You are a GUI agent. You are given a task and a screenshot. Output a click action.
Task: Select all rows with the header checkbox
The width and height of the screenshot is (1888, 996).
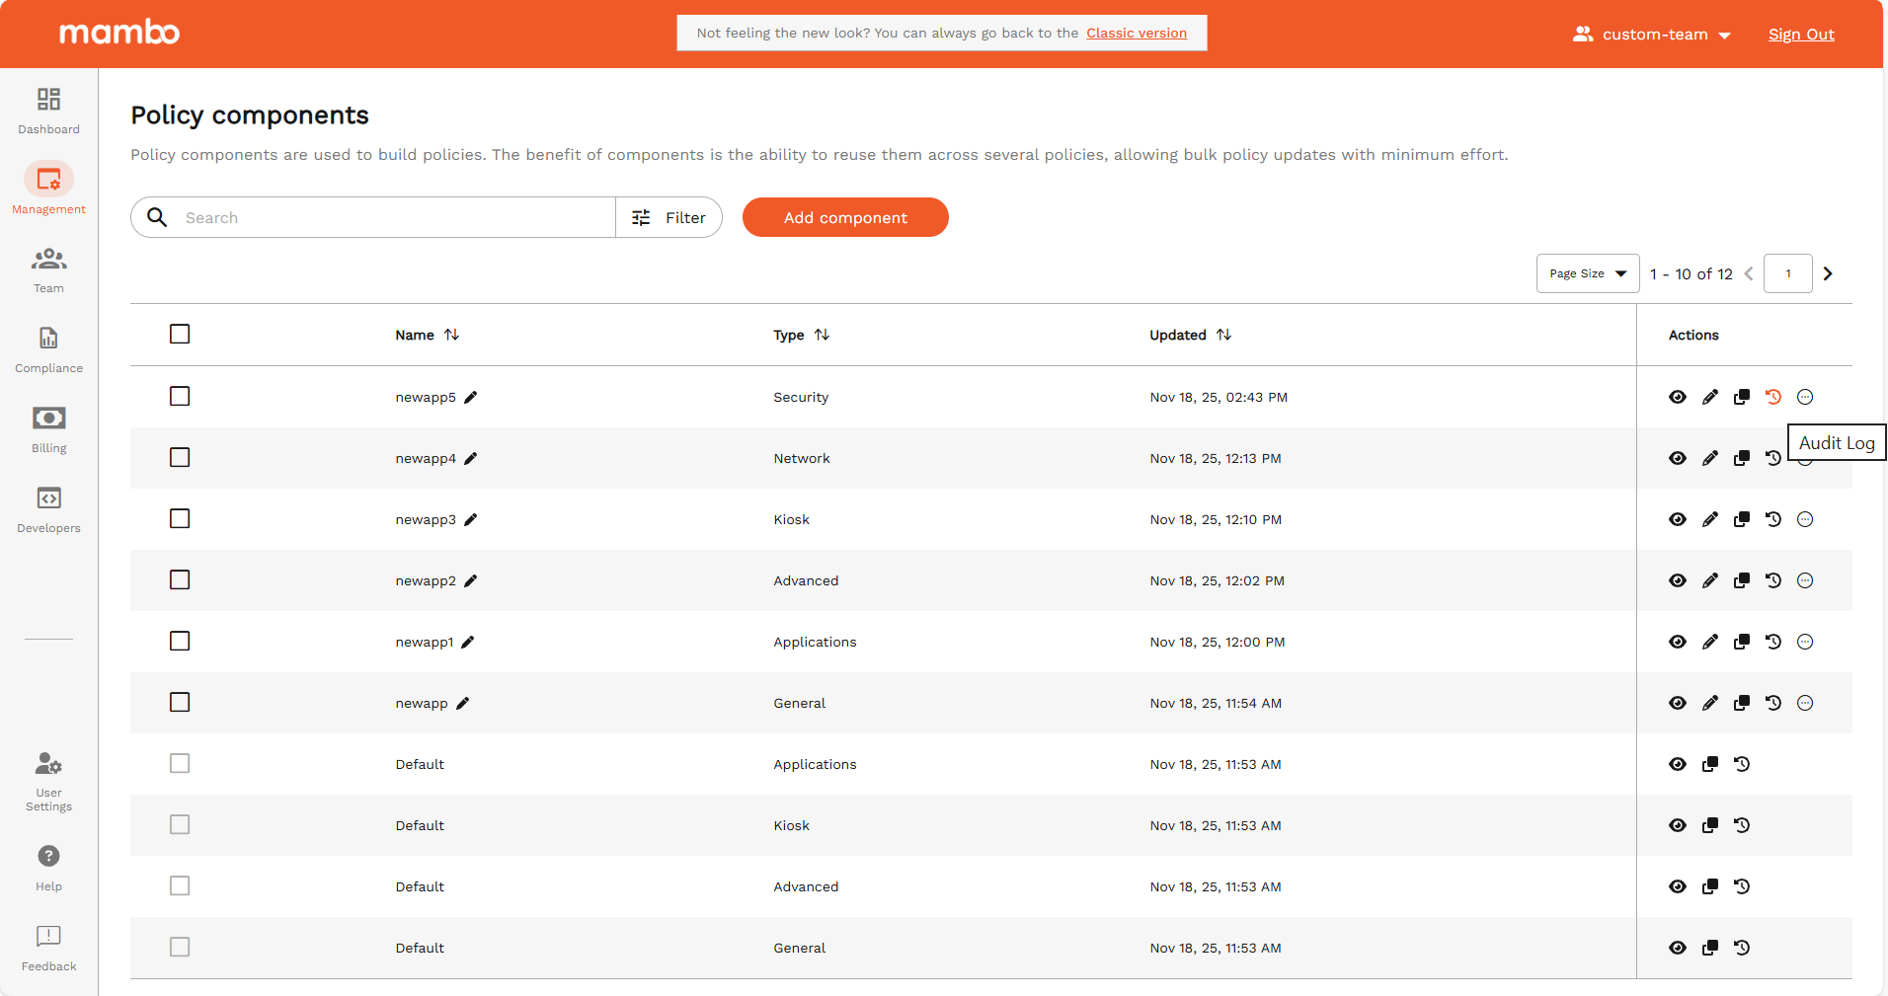coord(180,334)
